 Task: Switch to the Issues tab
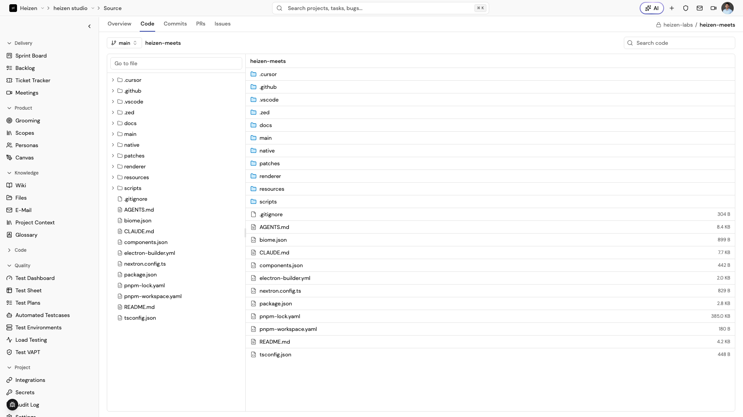click(223, 24)
